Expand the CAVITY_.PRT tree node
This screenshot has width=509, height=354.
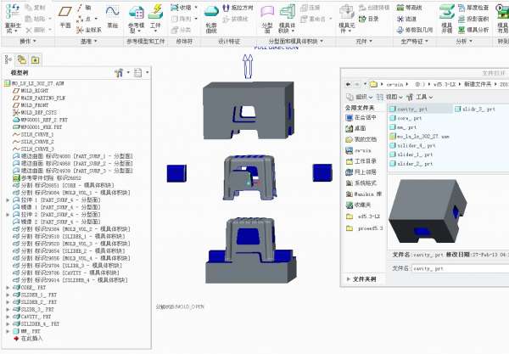[8, 317]
